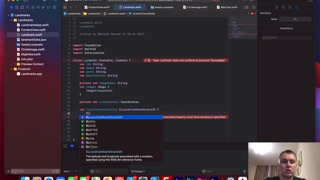Open the Source Control navigator

point(16,7)
